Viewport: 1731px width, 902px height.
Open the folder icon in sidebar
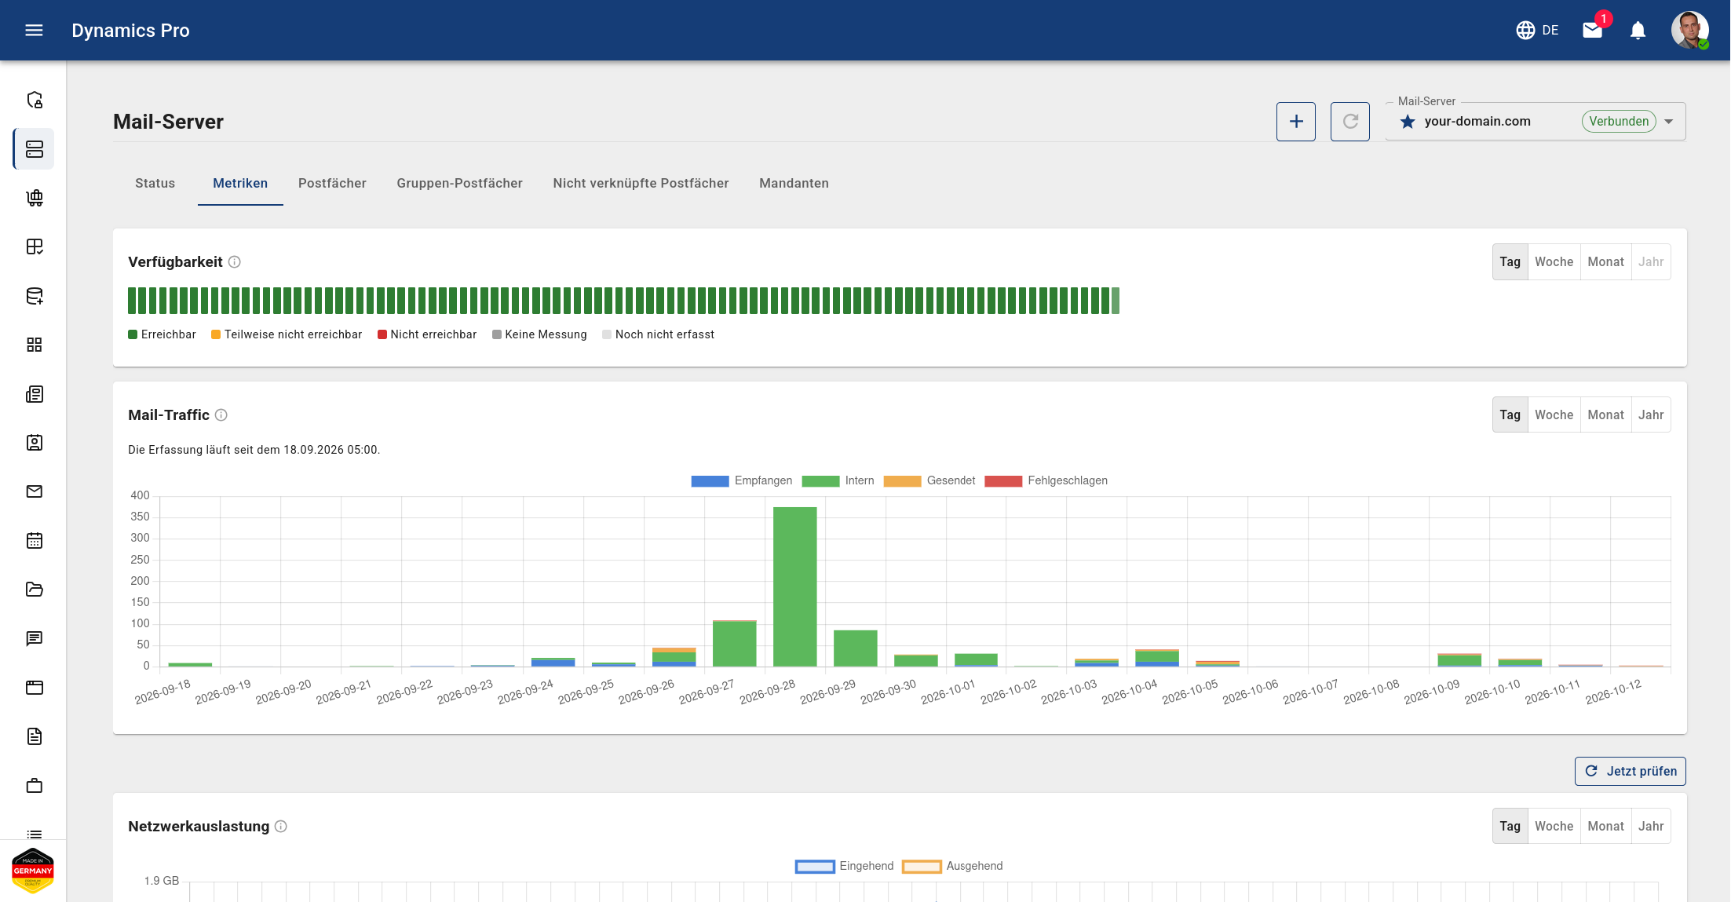(35, 590)
